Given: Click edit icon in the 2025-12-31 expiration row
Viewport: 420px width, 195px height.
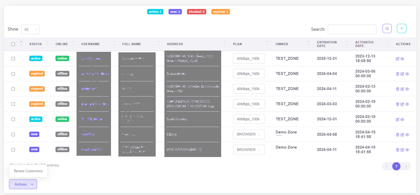Looking at the screenshot, I should pos(397,59).
